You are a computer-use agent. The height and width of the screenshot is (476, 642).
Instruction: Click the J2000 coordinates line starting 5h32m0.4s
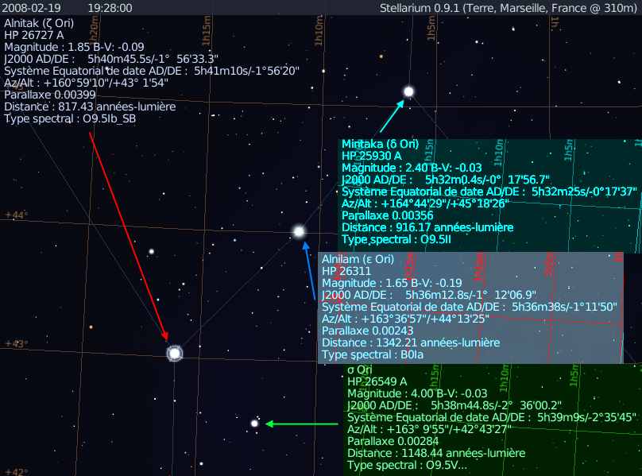pyautogui.click(x=446, y=180)
